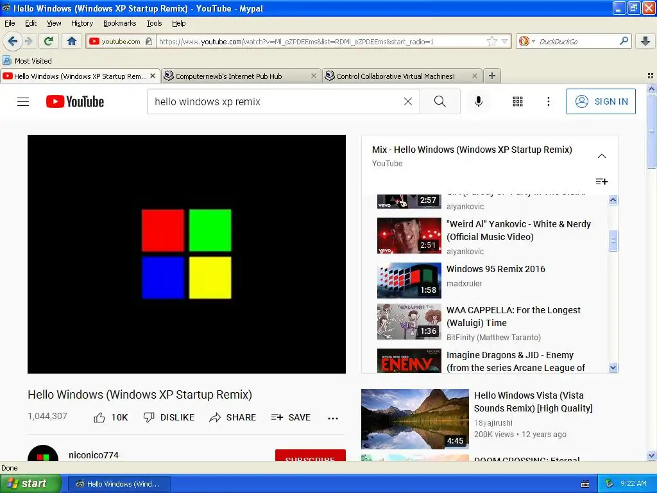
Task: Click the SIGN IN button
Action: [x=601, y=101]
